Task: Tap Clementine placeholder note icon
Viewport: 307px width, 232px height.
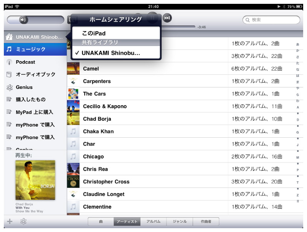Action: [x=73, y=207]
